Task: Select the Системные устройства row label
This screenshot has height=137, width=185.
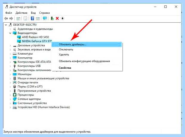Action: pyautogui.click(x=32, y=103)
